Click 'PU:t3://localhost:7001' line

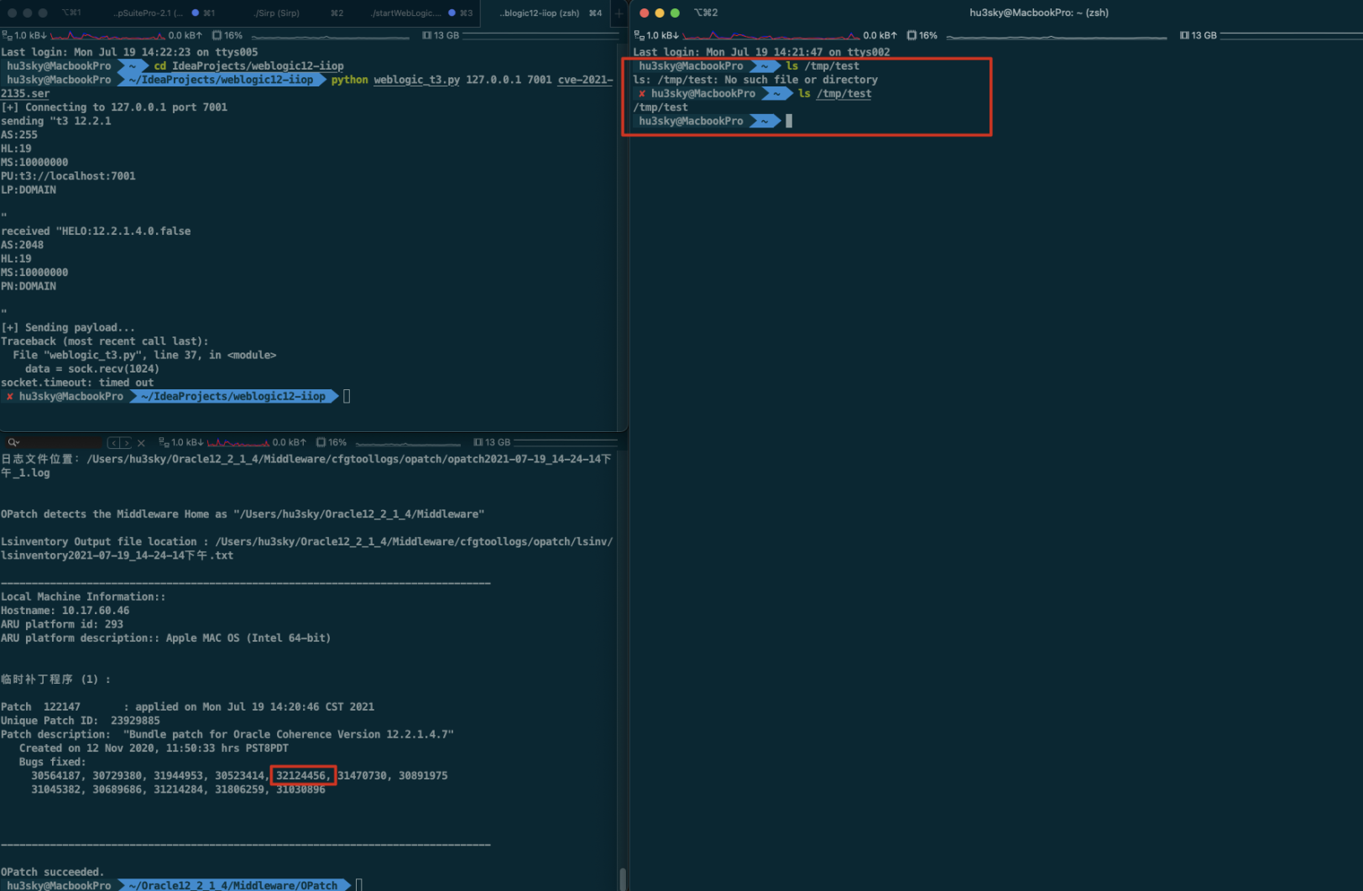click(68, 176)
